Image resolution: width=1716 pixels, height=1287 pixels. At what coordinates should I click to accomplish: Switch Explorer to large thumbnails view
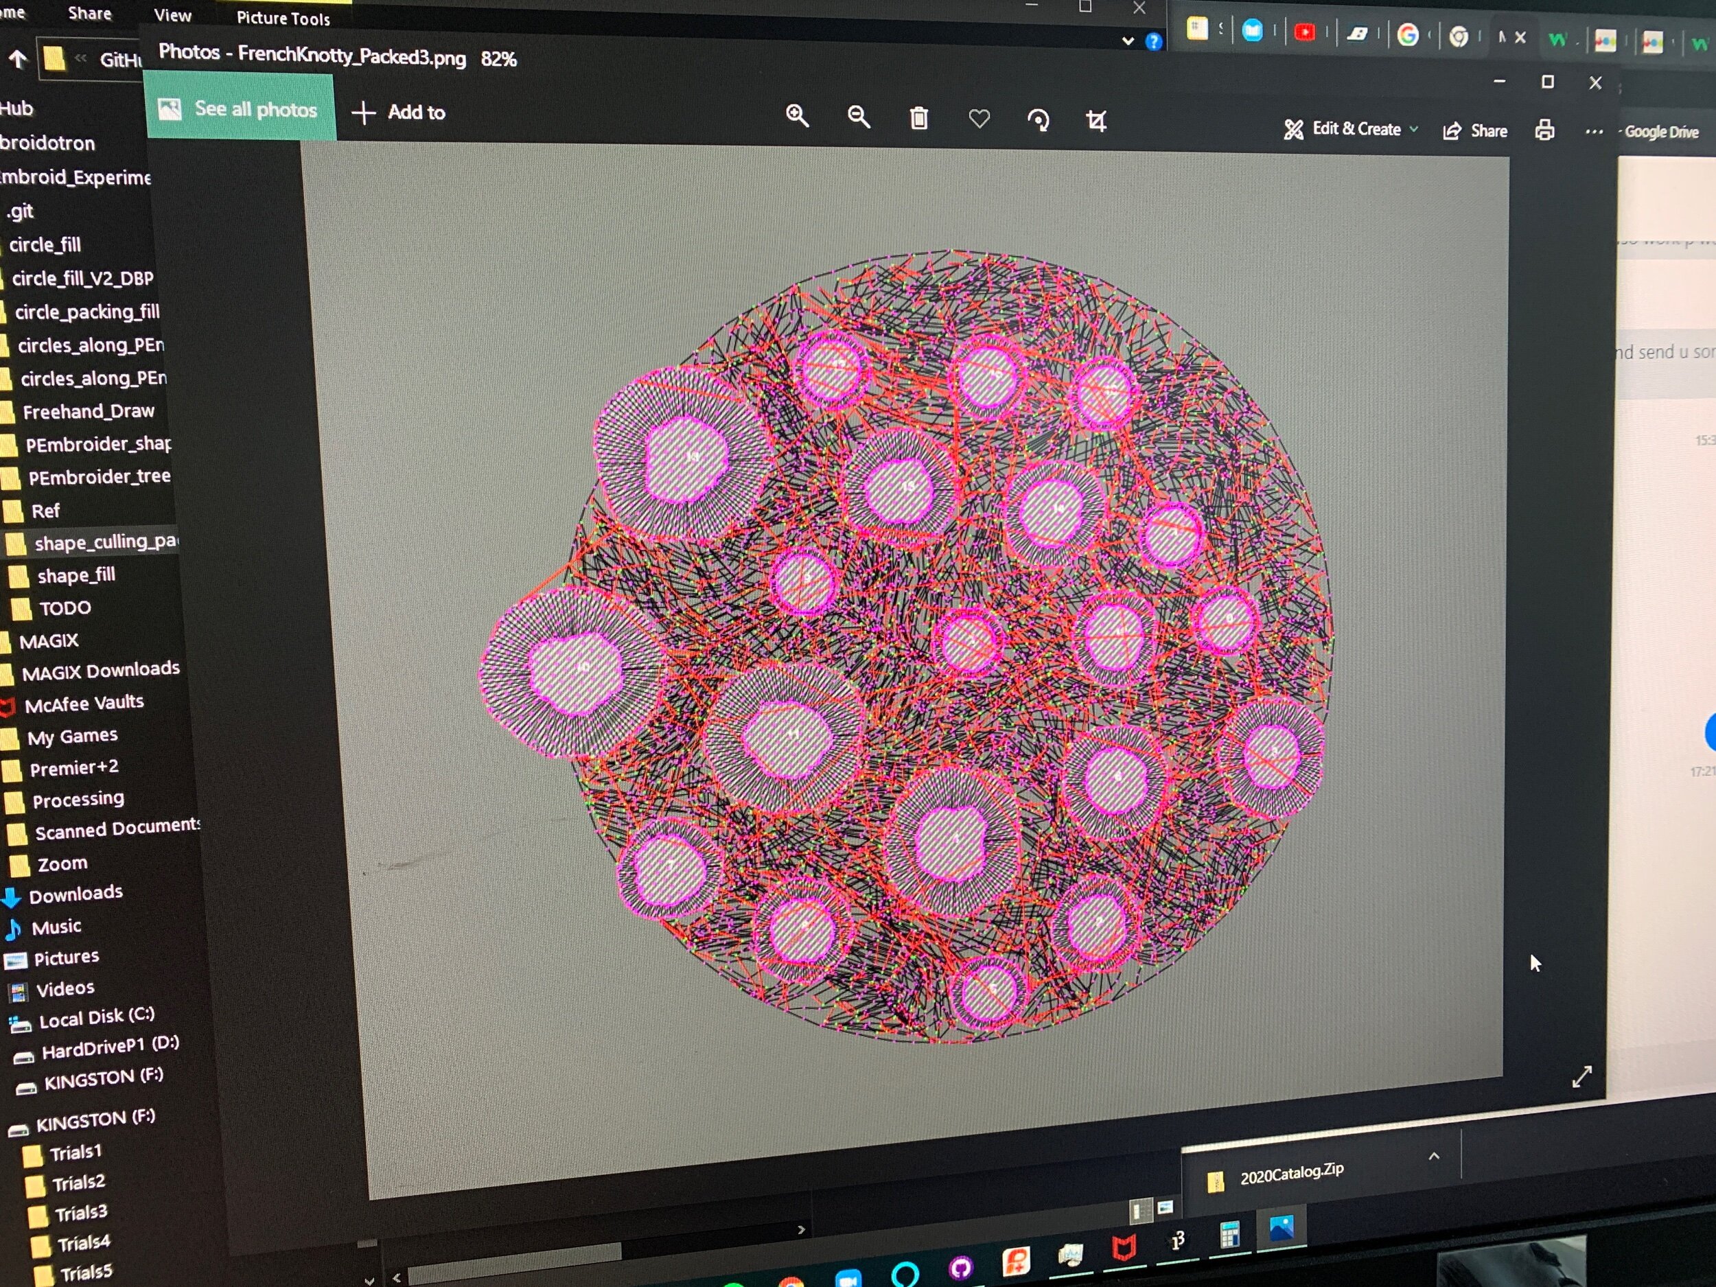[x=1166, y=1207]
